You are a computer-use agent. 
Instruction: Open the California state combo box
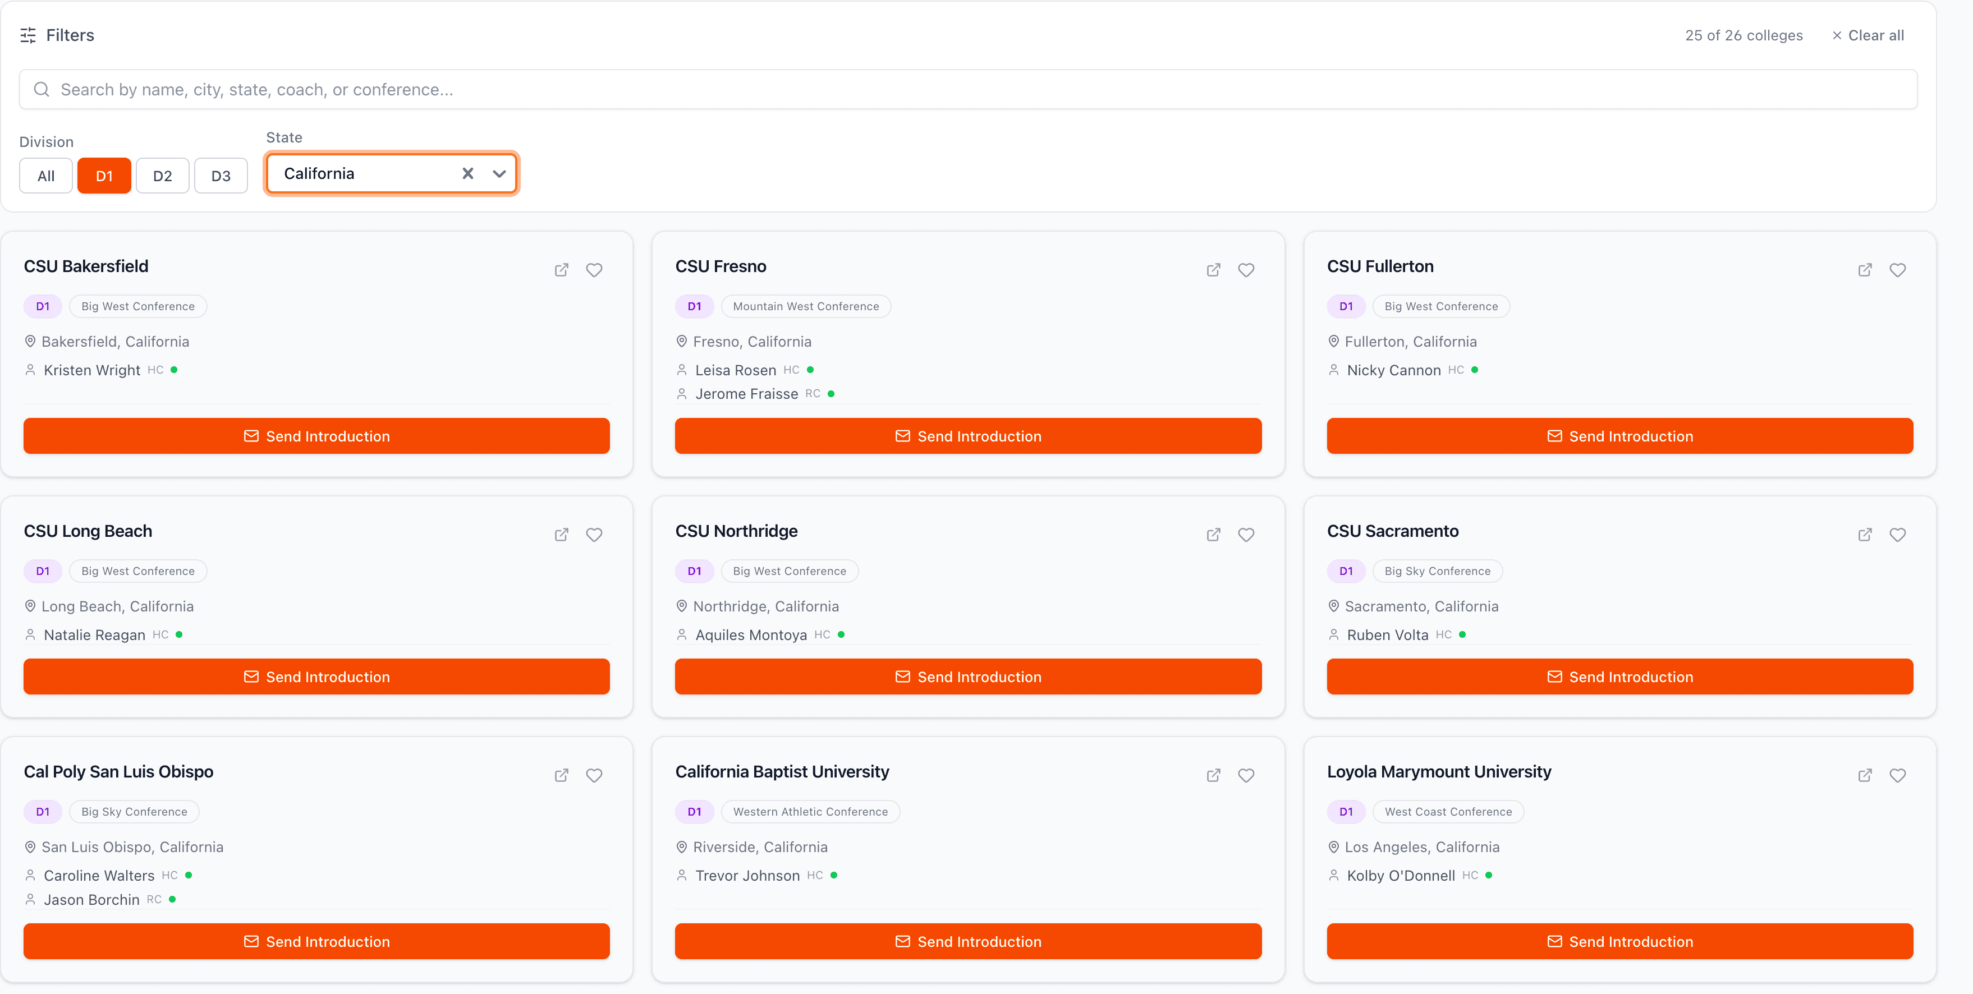[391, 173]
